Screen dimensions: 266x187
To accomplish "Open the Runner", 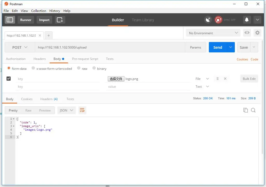I will (x=26, y=20).
